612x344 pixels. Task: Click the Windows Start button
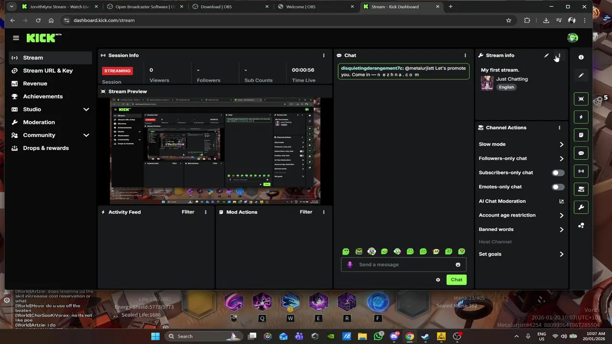click(x=155, y=336)
